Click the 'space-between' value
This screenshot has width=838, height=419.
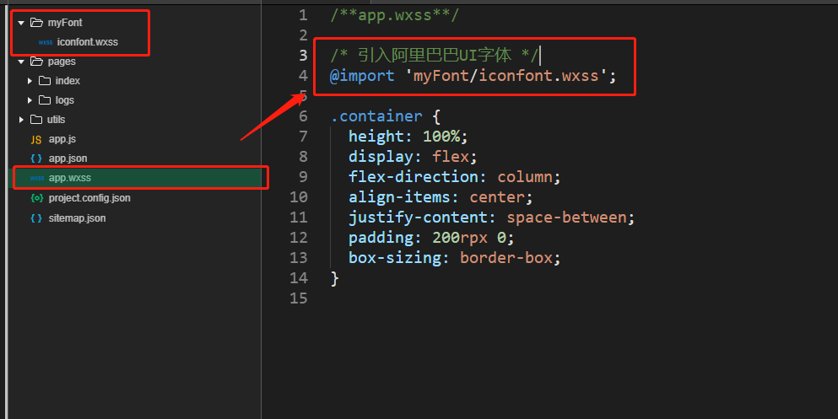[x=566, y=218]
